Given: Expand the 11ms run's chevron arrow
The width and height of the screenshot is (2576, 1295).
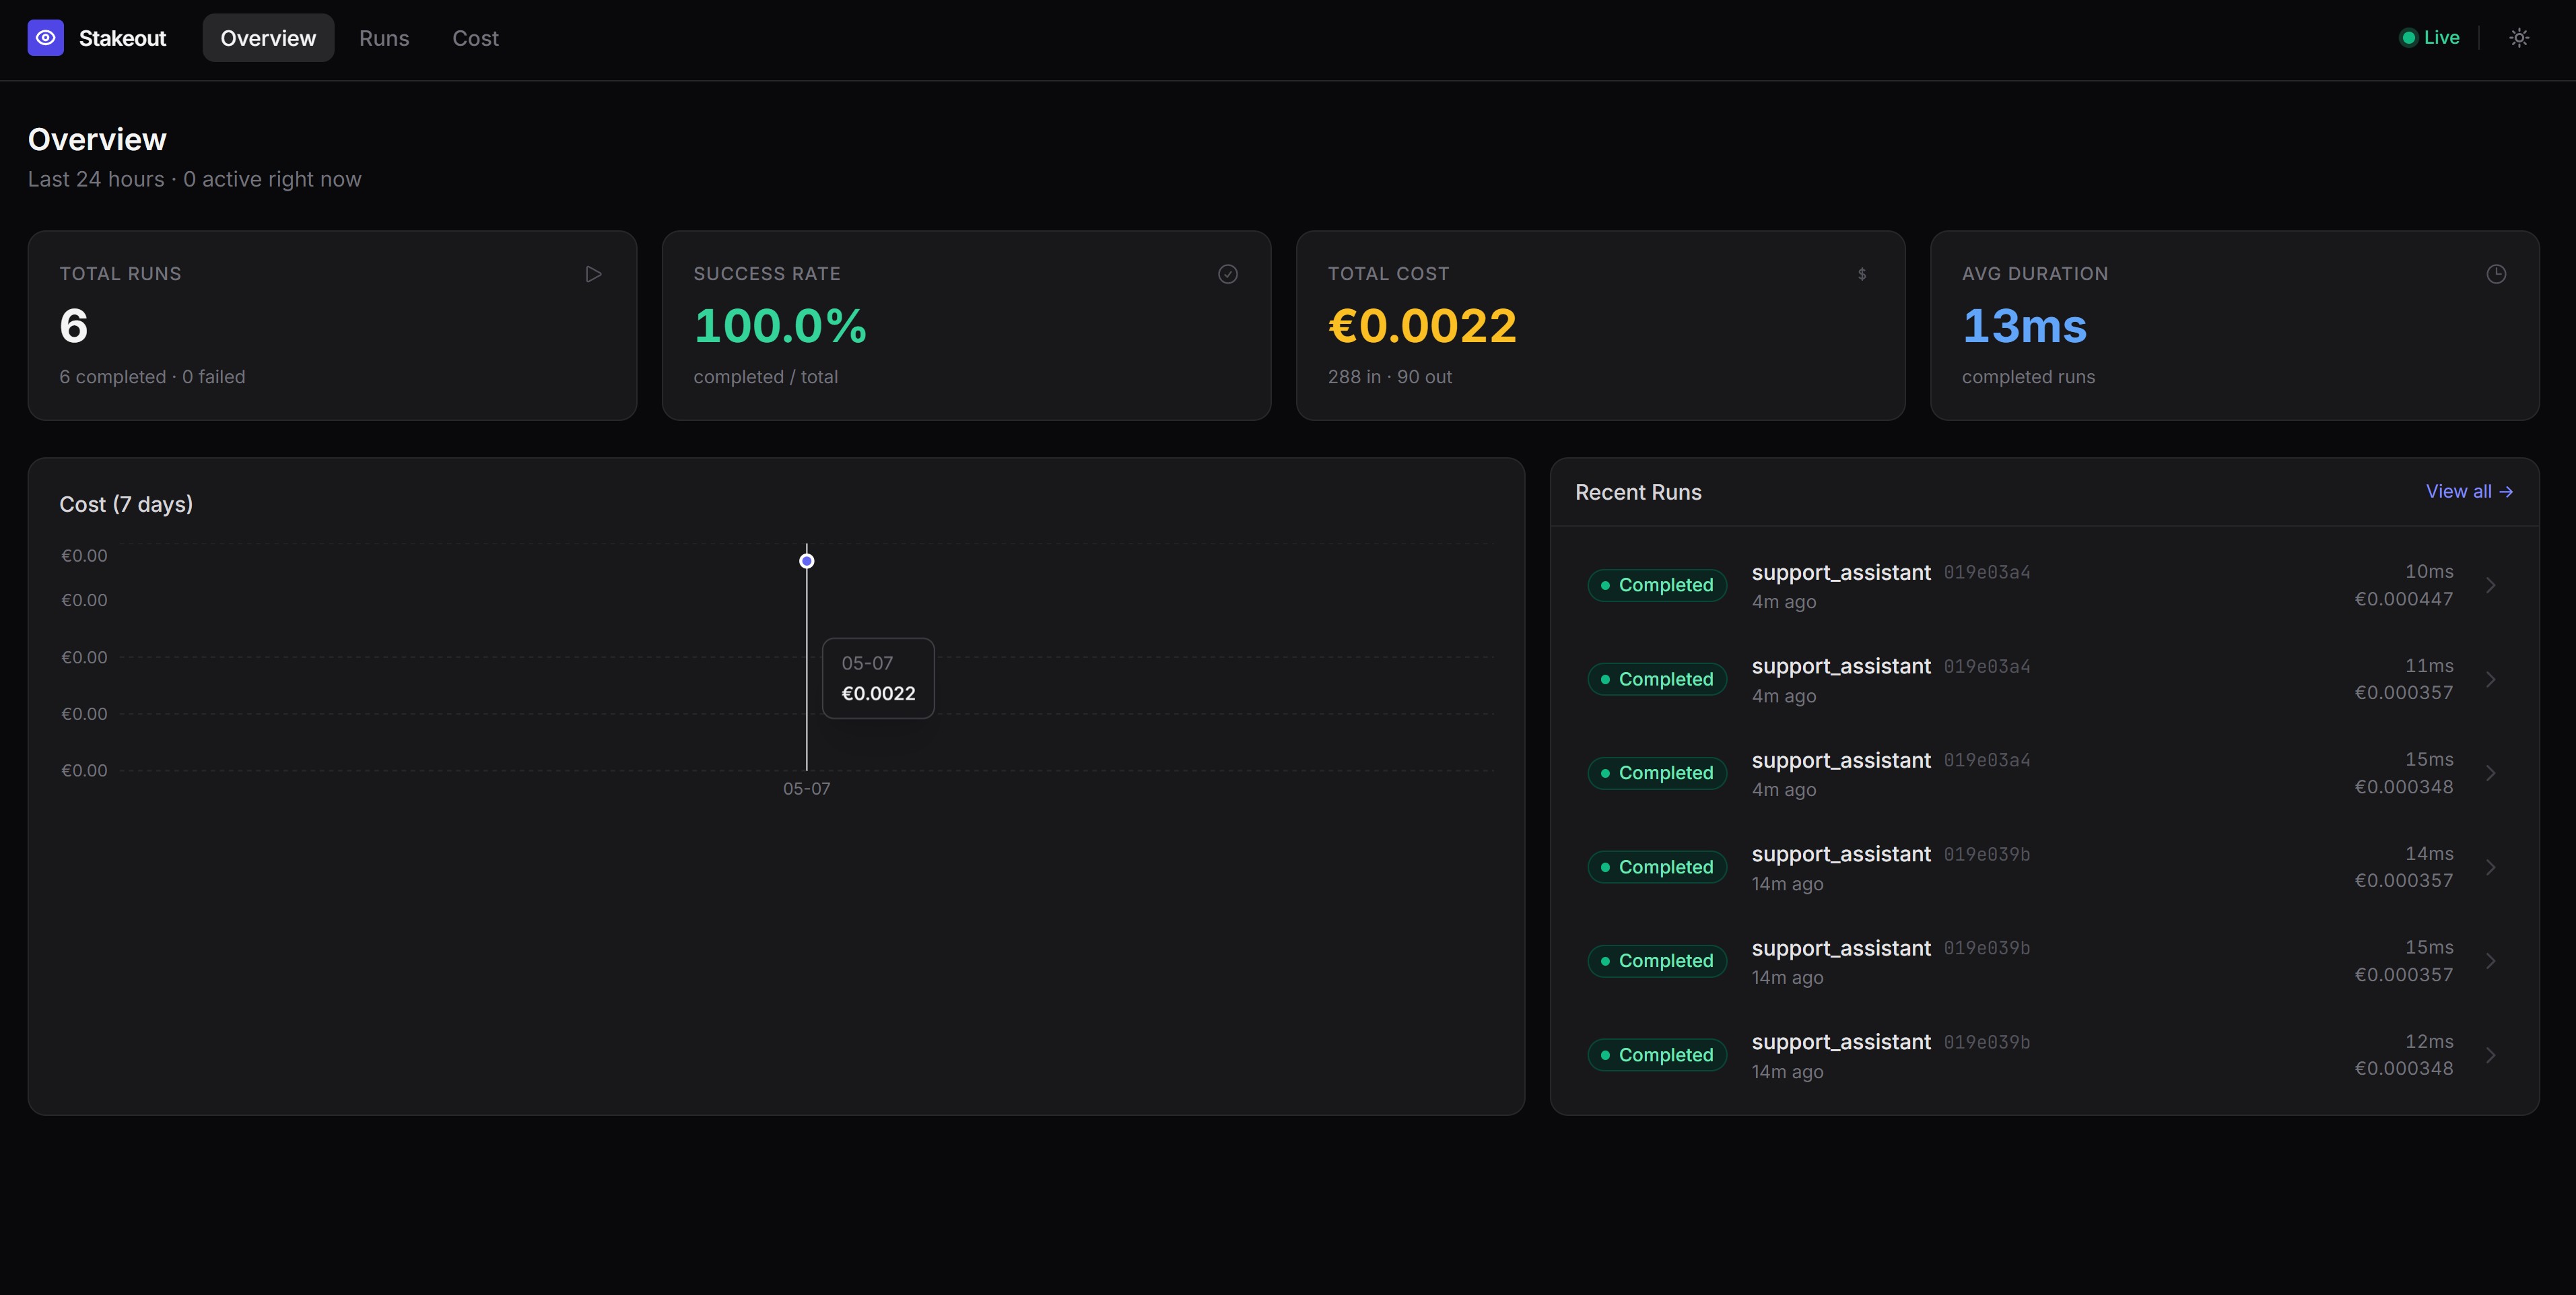Looking at the screenshot, I should point(2491,680).
